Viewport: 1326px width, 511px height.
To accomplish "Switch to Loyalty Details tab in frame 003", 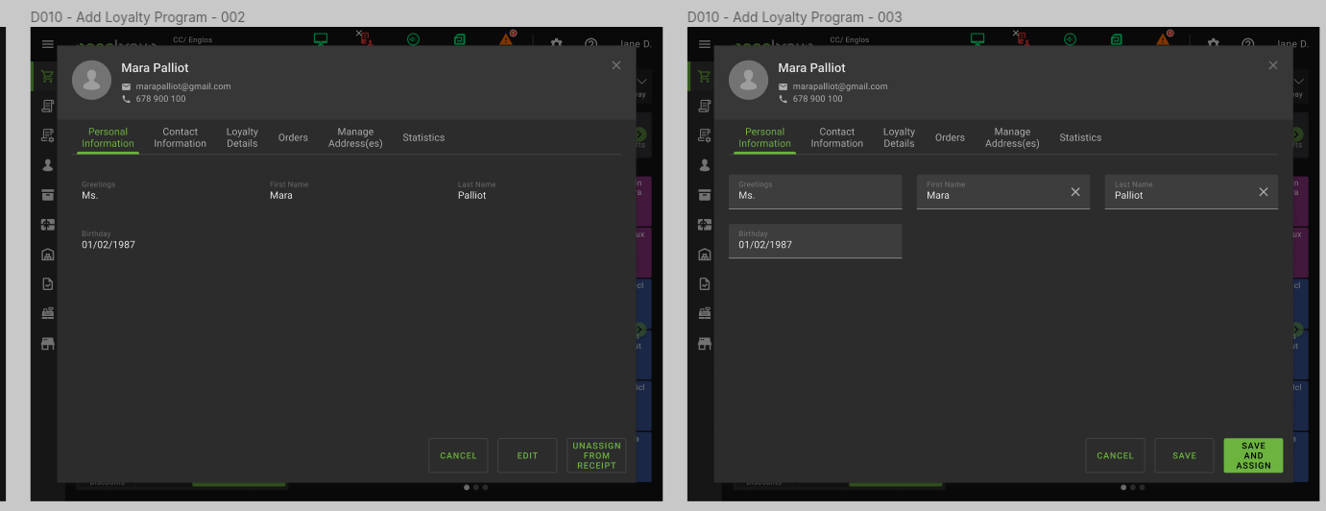I will coord(899,137).
